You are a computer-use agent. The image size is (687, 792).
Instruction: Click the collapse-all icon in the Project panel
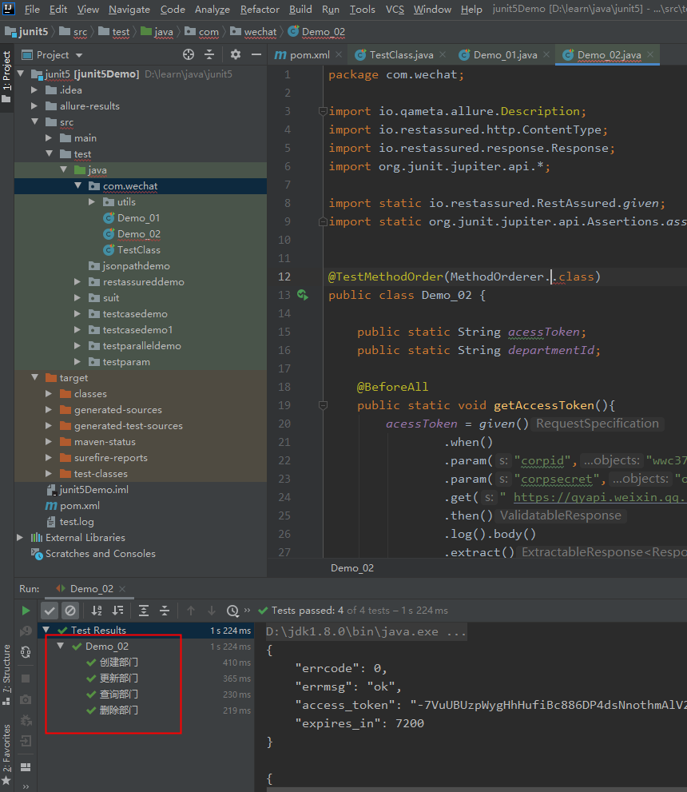[x=209, y=54]
